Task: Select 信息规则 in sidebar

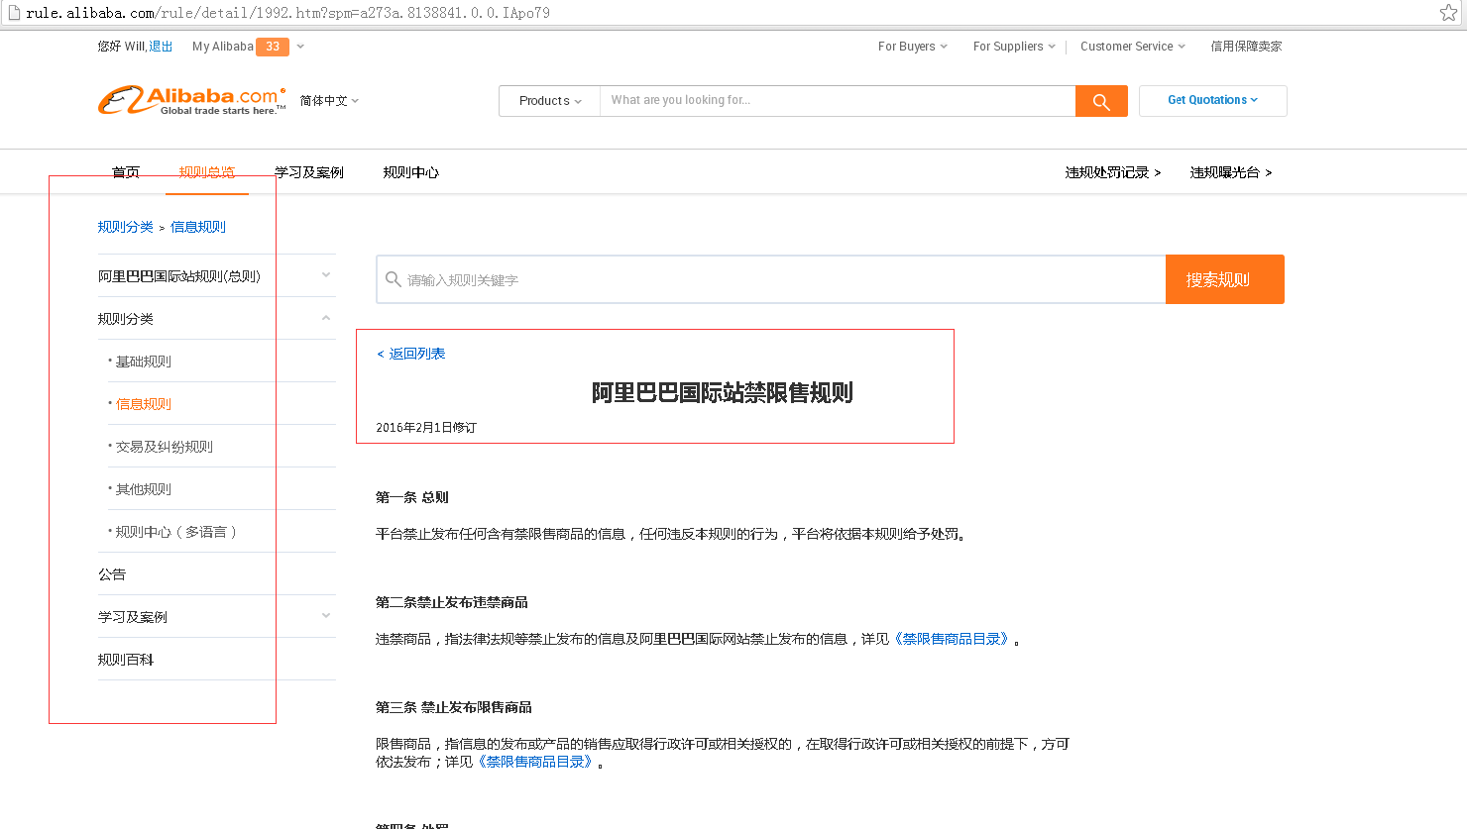Action: tap(144, 404)
